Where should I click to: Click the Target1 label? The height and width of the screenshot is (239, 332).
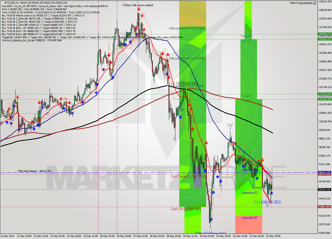click(246, 96)
